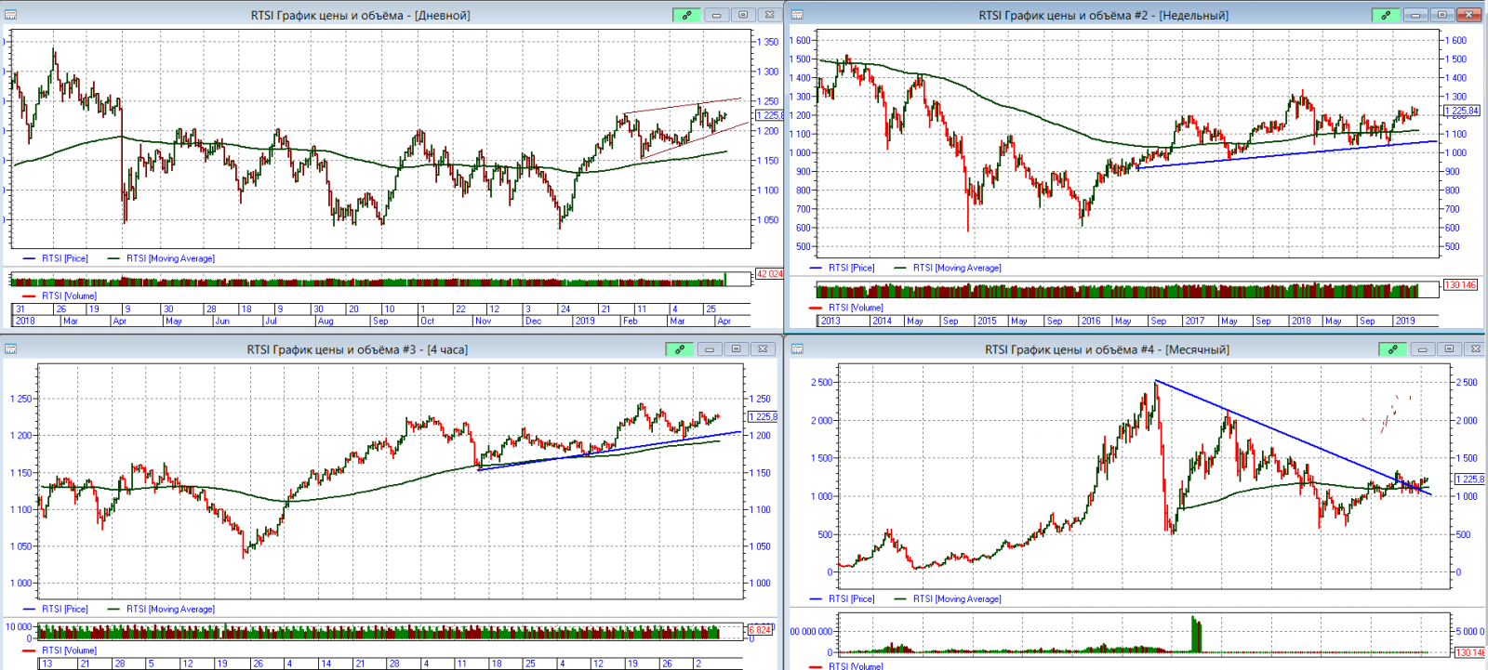
Task: Click RTSI [Moving Average] legend in the daily chart
Action: click(170, 258)
